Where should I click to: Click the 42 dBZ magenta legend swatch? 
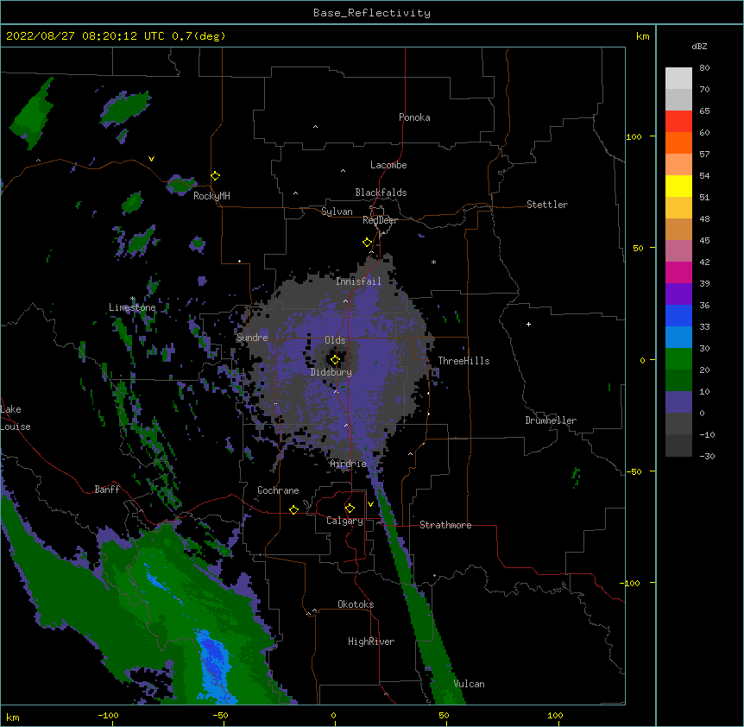pyautogui.click(x=678, y=272)
